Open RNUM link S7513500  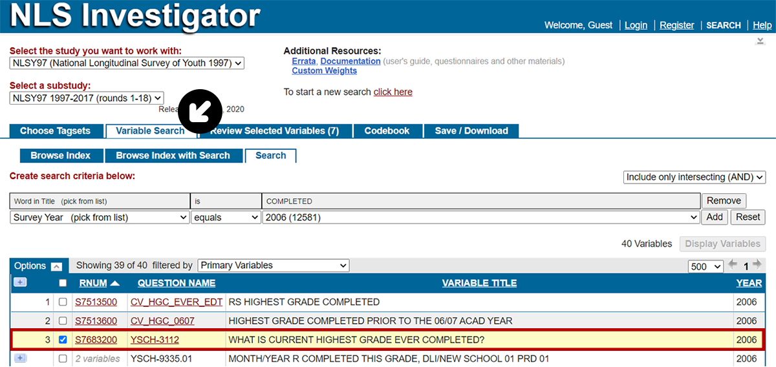coord(96,302)
